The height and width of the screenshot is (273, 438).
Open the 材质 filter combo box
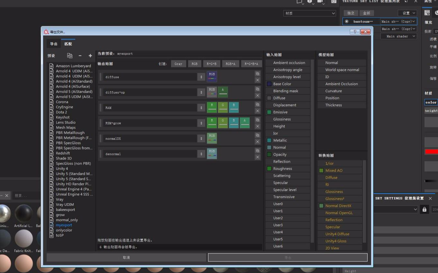click(x=309, y=13)
